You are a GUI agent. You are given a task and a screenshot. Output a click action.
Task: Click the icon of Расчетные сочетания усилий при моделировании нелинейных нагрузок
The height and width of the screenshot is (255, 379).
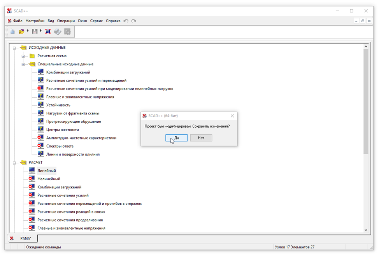pos(40,88)
